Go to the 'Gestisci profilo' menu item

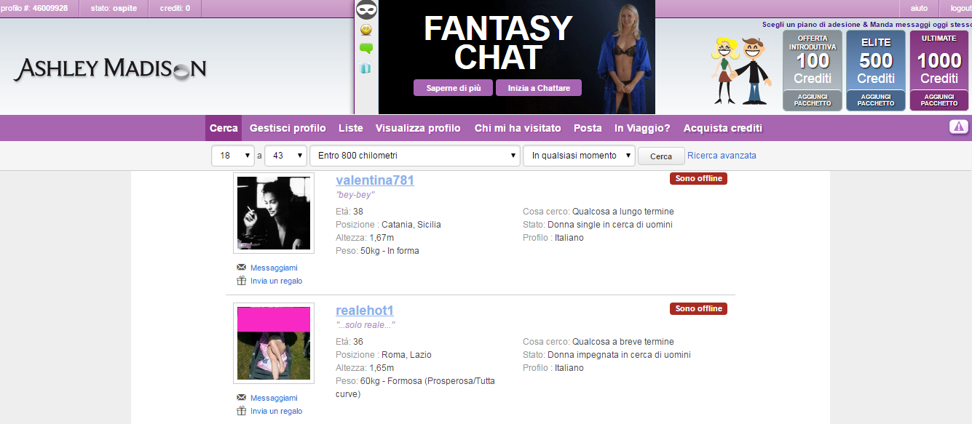tap(288, 128)
